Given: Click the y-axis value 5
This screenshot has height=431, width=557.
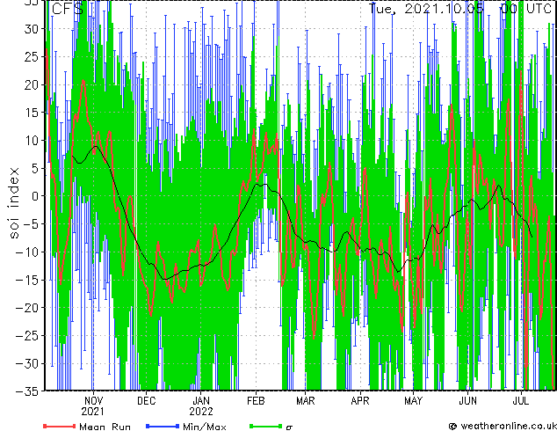Looking at the screenshot, I should pyautogui.click(x=35, y=168).
